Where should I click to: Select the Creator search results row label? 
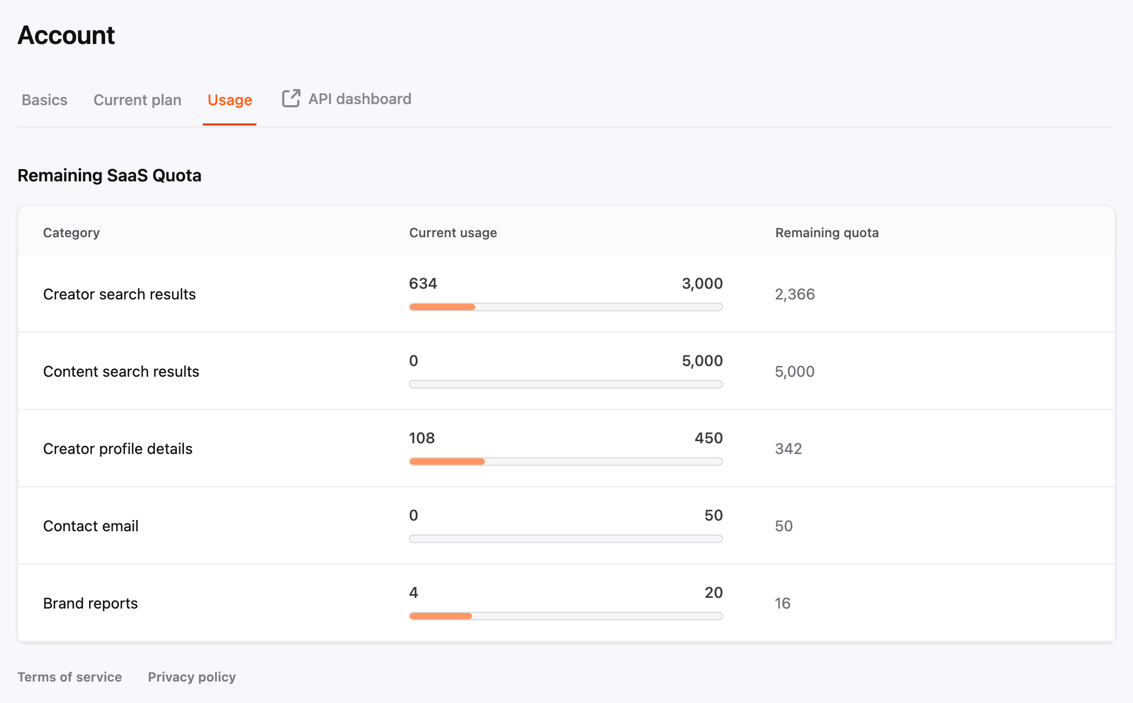click(x=119, y=294)
